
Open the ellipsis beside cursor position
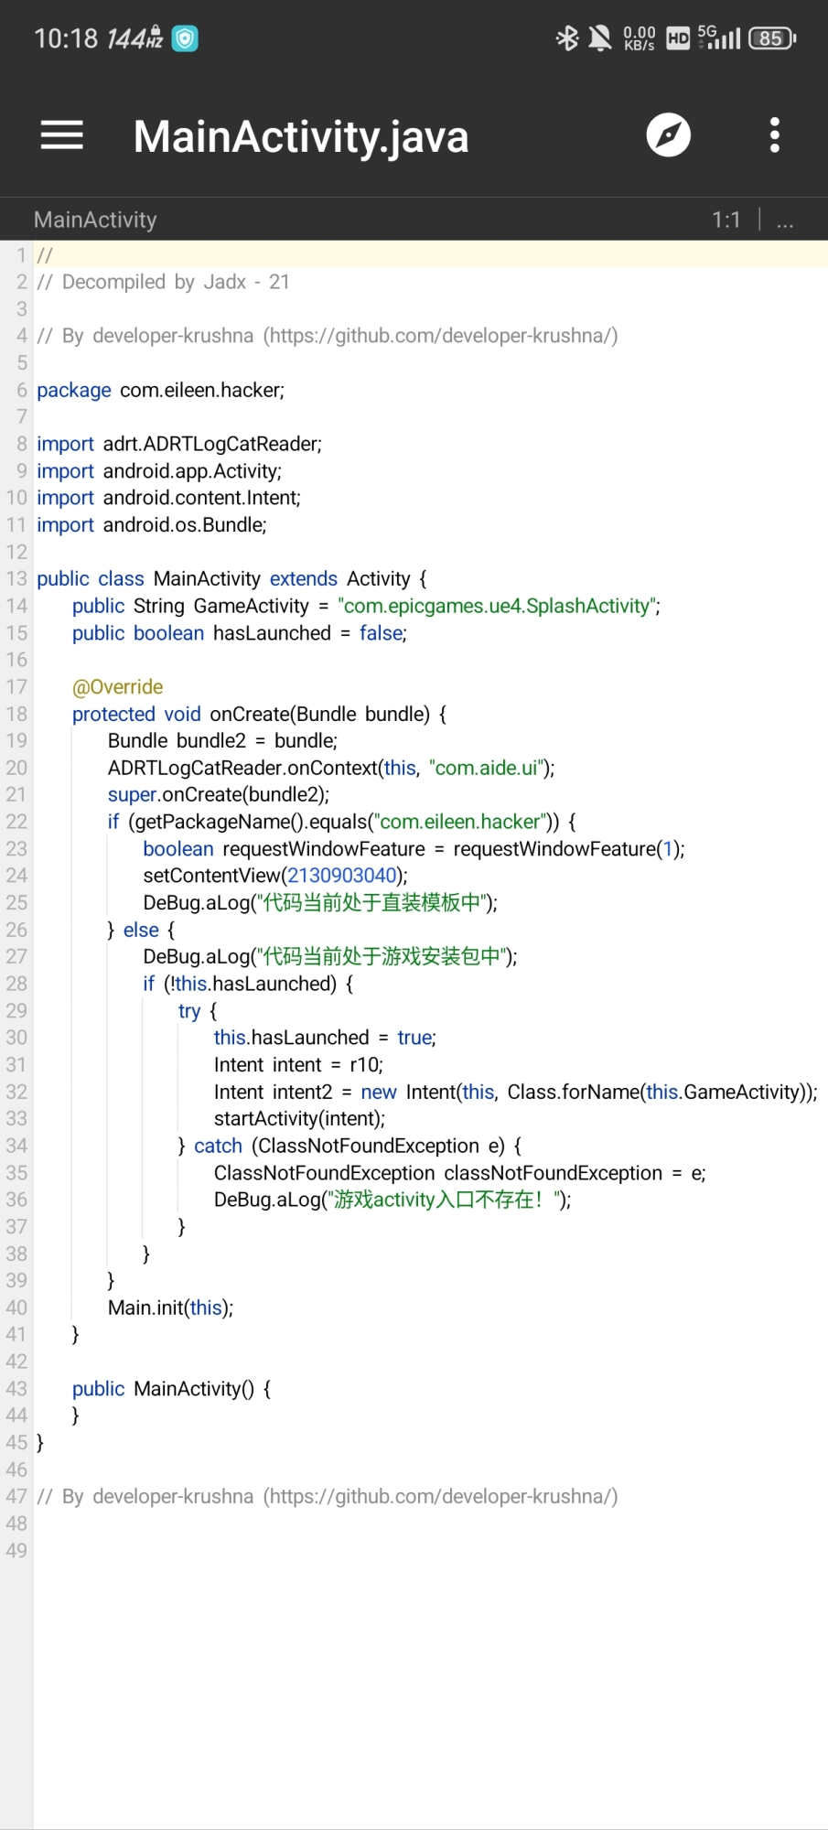coord(785,221)
